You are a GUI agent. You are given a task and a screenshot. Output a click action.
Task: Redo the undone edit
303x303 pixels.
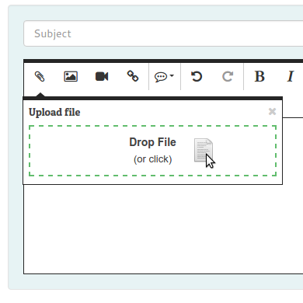click(228, 77)
